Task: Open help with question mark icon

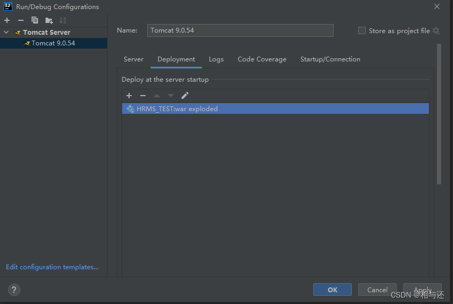Action: [14, 290]
